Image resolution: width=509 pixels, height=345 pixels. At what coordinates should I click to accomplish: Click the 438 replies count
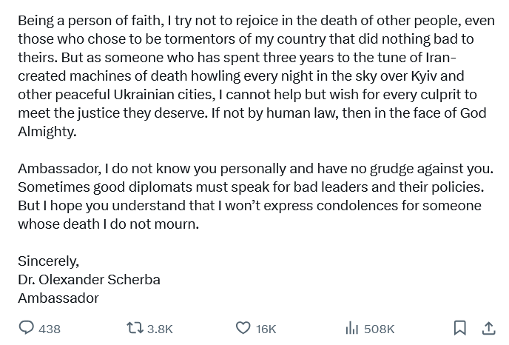point(50,329)
